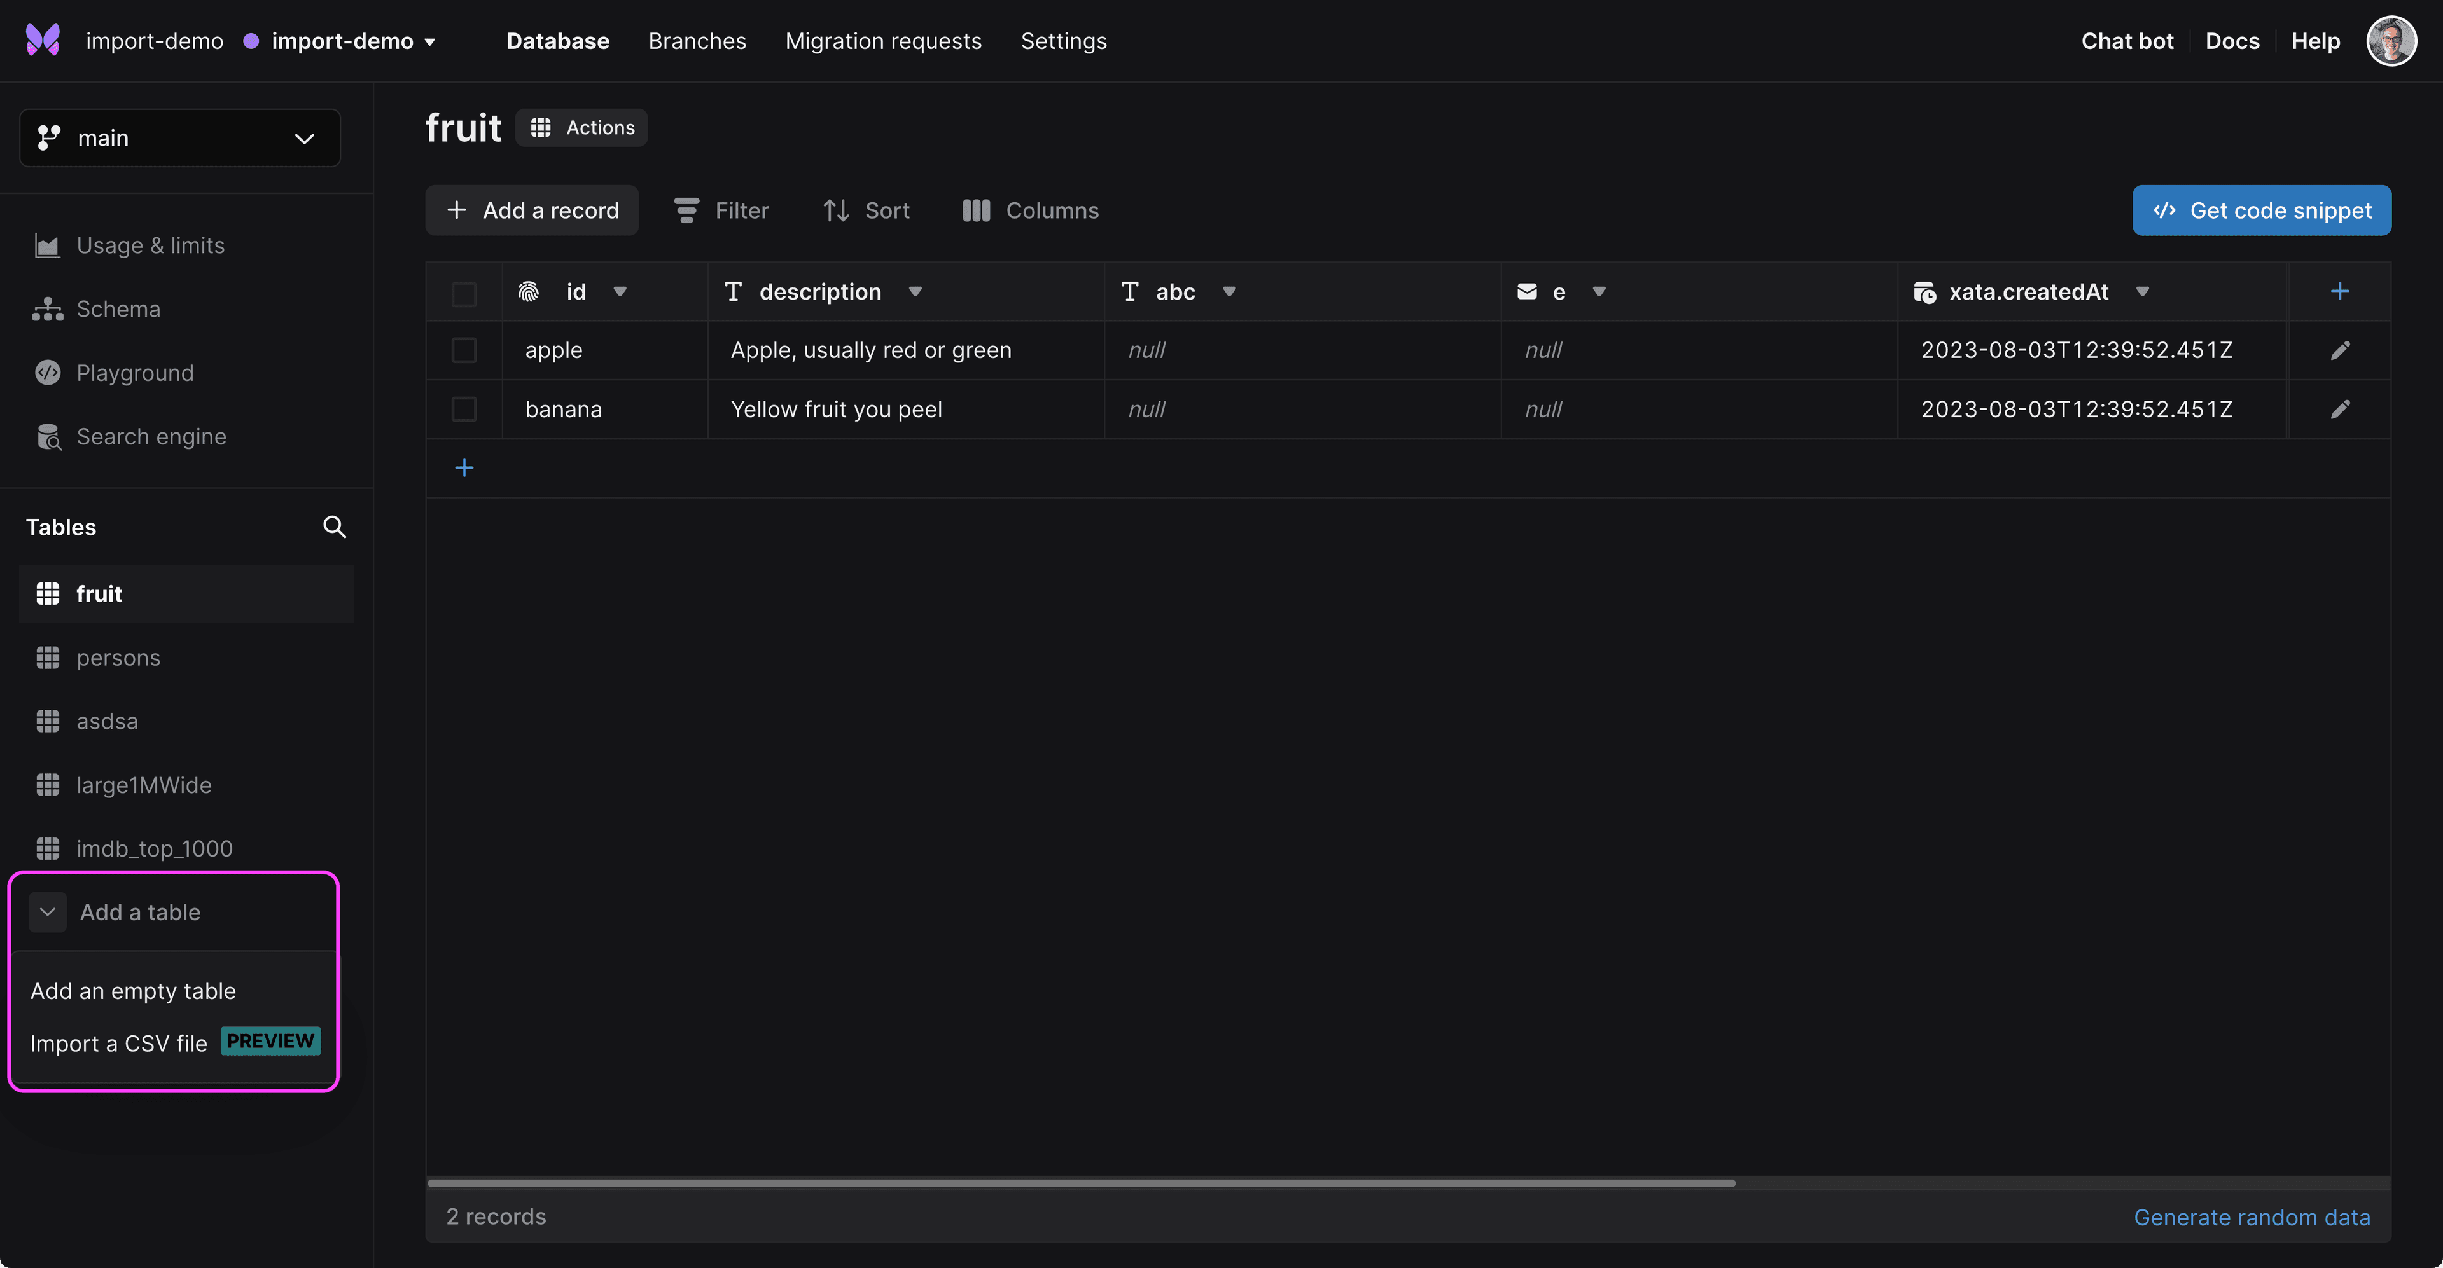Image resolution: width=2443 pixels, height=1268 pixels.
Task: Choose Import a CSV file option
Action: [x=118, y=1042]
